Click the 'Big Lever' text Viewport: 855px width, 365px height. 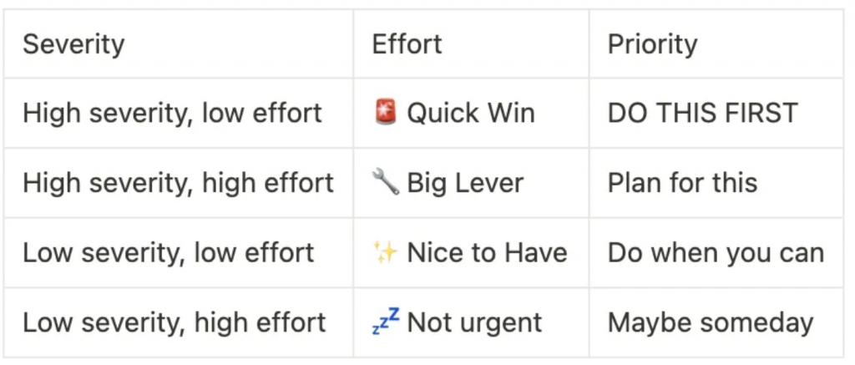click(x=465, y=183)
